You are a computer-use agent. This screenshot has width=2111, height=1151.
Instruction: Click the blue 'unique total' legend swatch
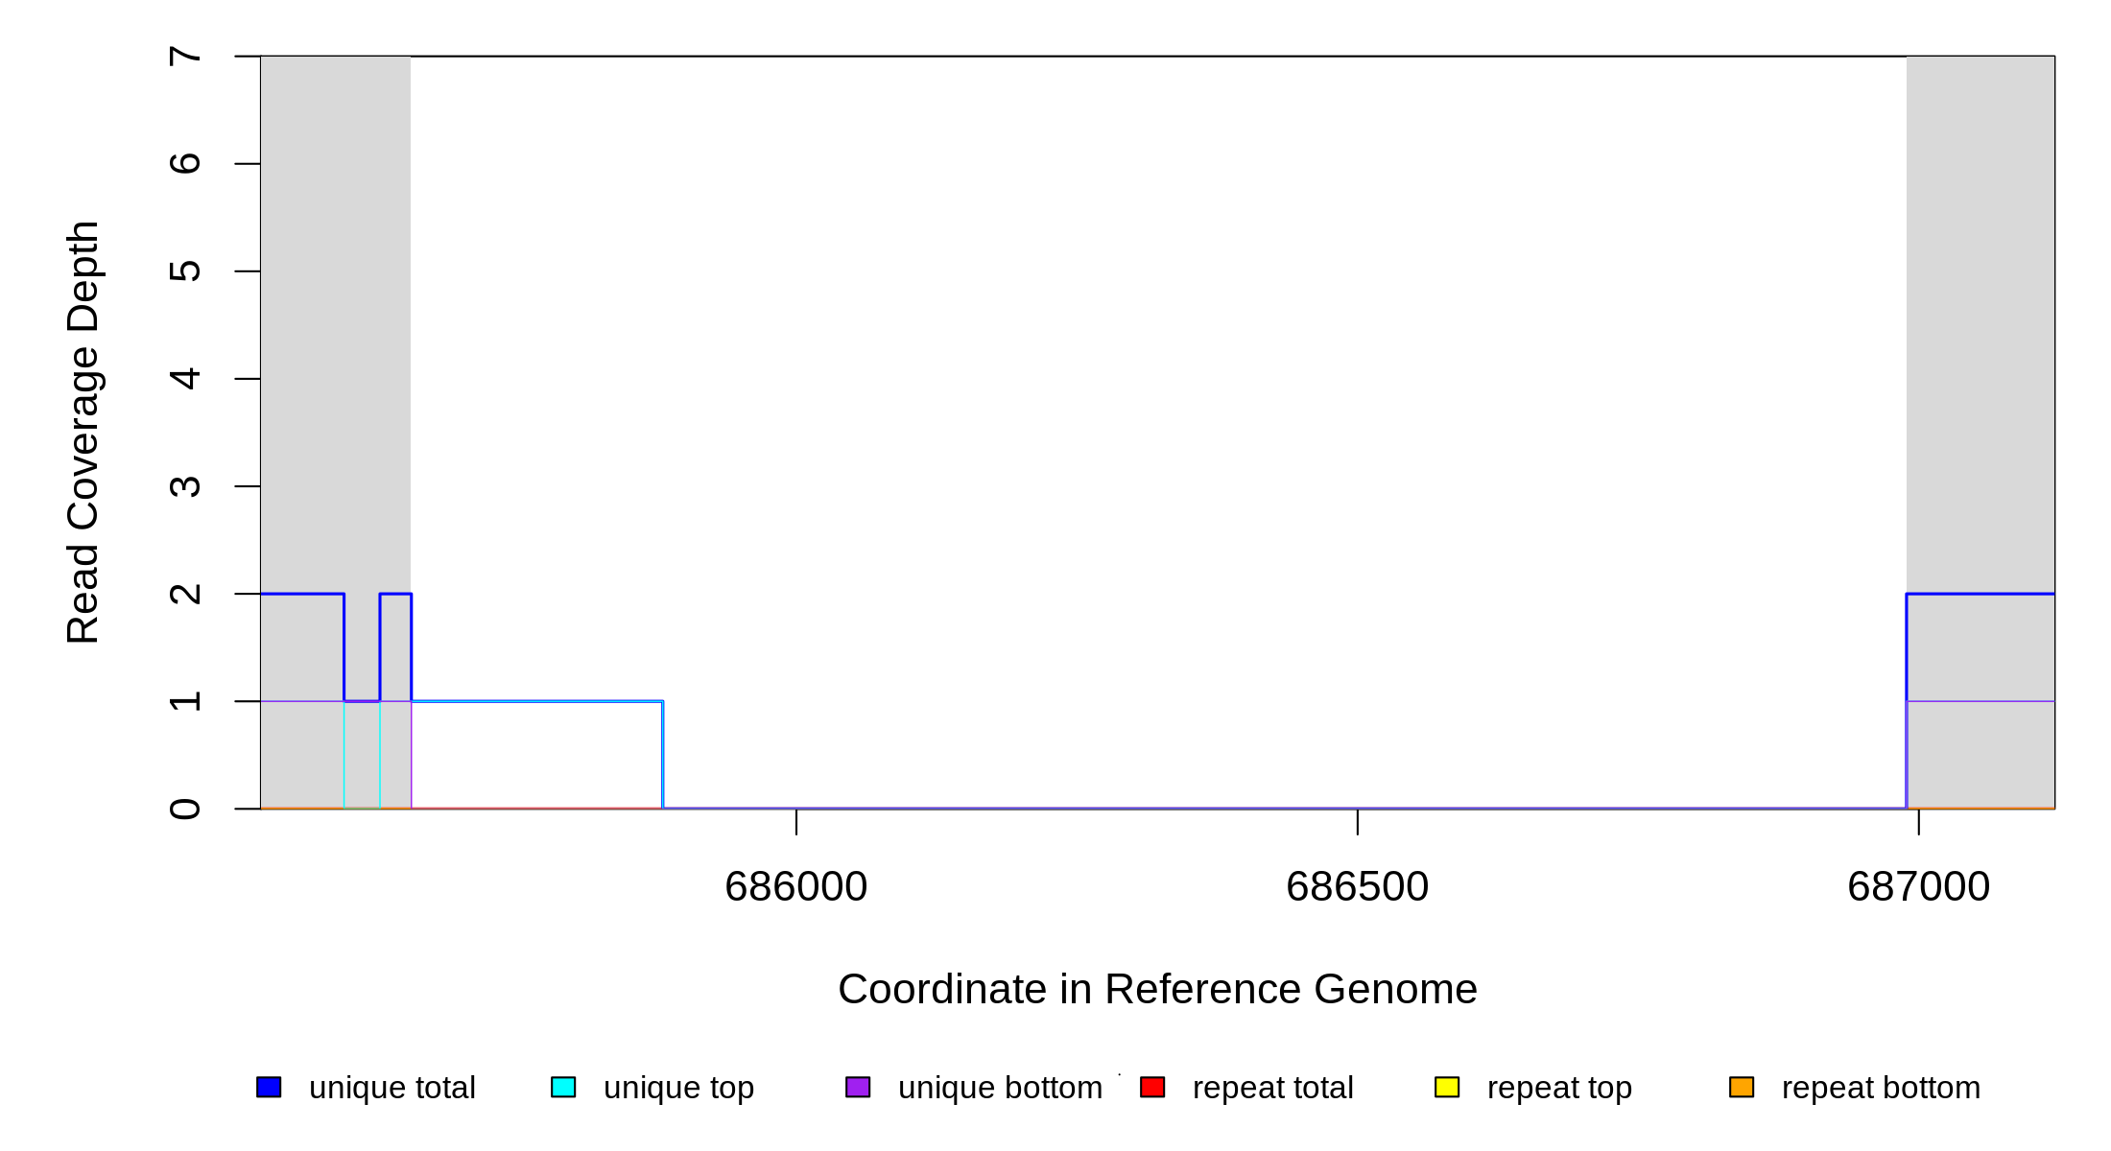[269, 1087]
